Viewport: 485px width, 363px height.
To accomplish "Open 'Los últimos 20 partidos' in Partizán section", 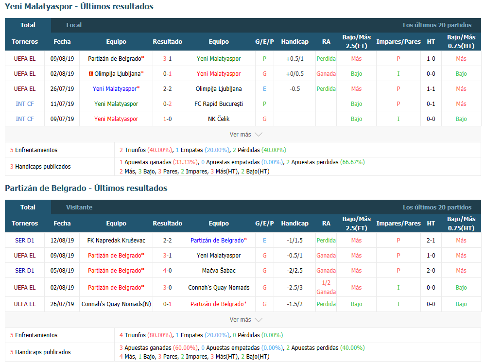I will coord(437,207).
